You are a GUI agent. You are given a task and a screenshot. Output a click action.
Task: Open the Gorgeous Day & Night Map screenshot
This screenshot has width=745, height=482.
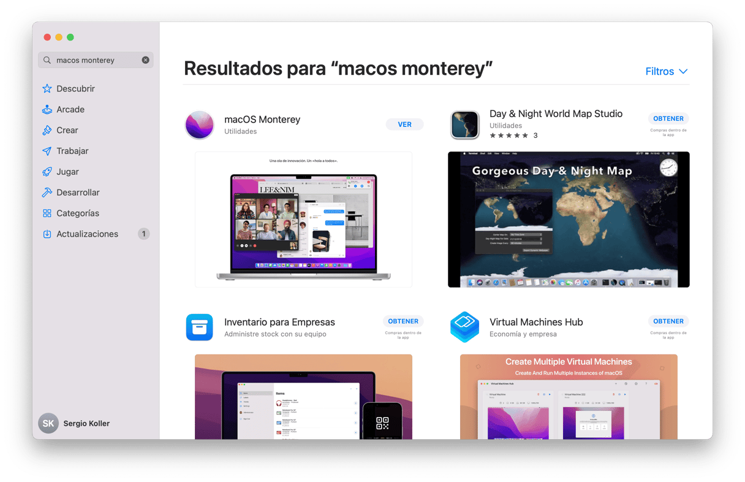[x=569, y=220]
